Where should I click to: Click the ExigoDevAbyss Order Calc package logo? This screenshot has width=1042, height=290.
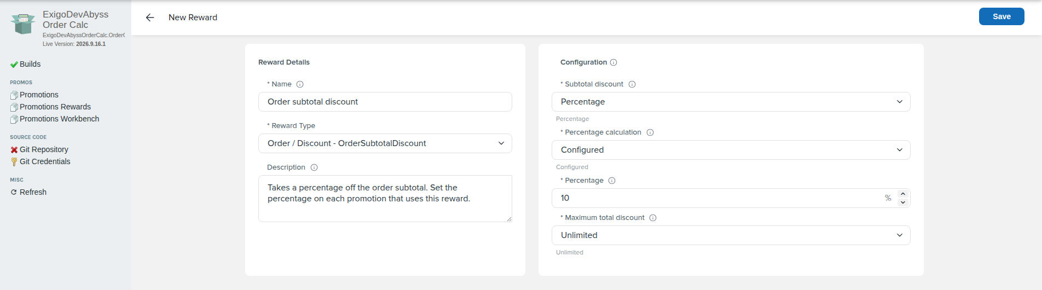click(23, 24)
